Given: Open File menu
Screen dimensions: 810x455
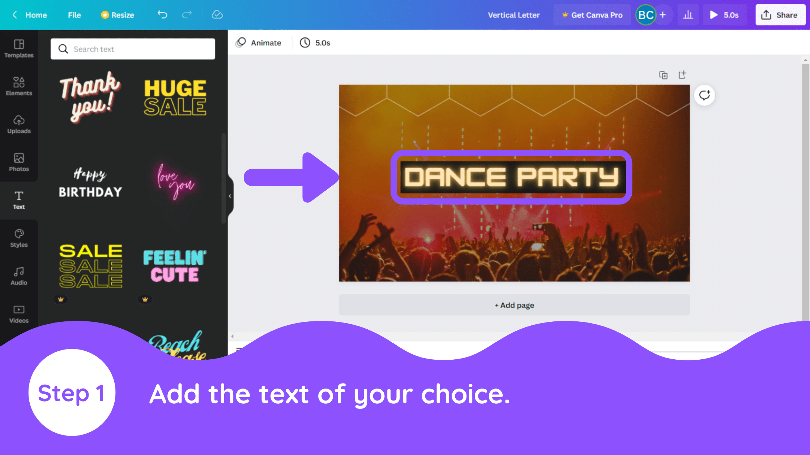Looking at the screenshot, I should click(x=74, y=15).
